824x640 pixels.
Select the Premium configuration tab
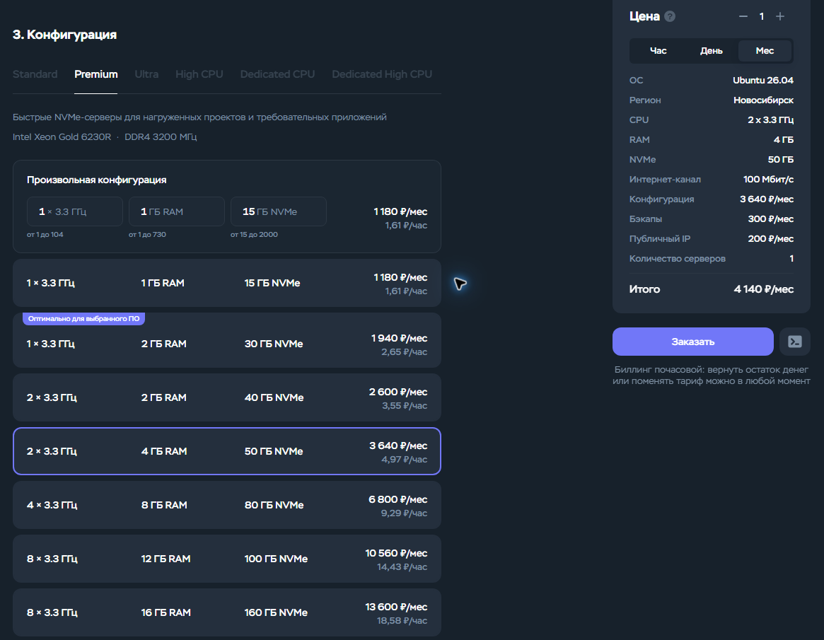point(95,74)
